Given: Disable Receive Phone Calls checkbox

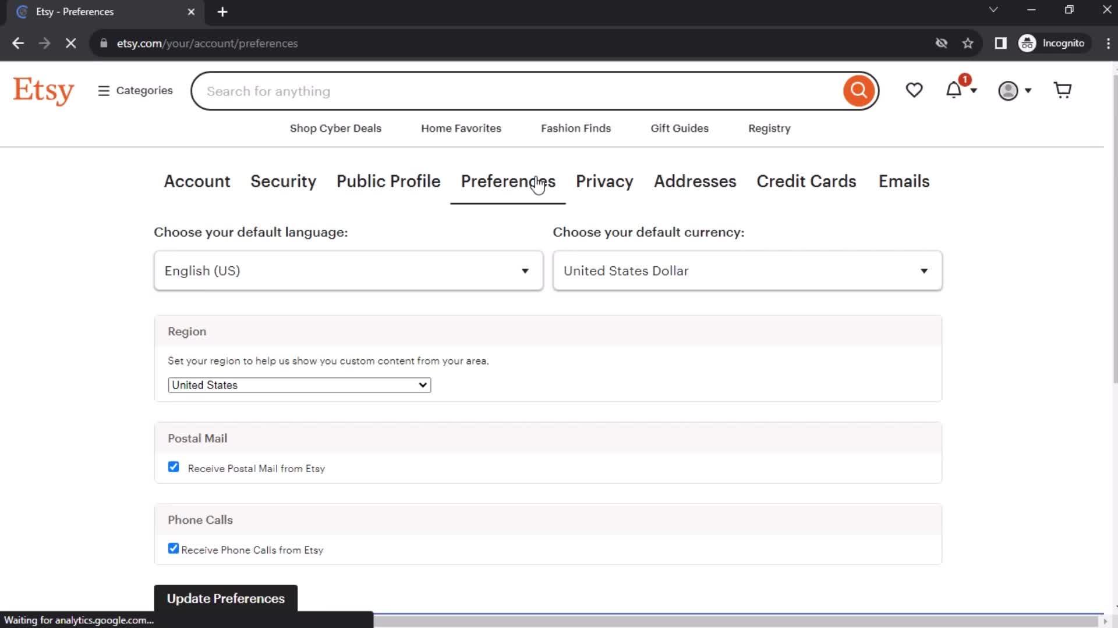Looking at the screenshot, I should [173, 549].
